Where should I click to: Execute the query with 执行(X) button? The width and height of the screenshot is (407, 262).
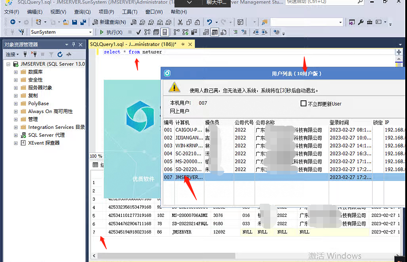[x=111, y=32]
